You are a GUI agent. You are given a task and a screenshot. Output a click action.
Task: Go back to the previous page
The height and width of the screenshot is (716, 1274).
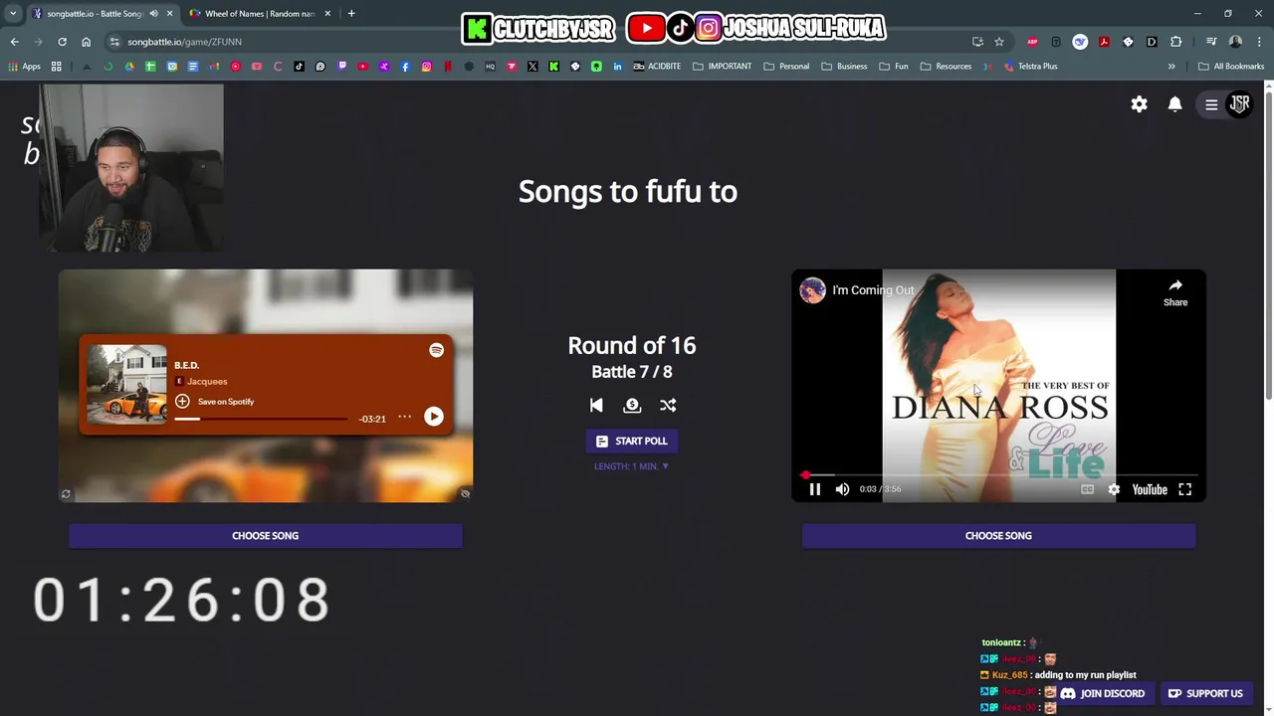14,42
